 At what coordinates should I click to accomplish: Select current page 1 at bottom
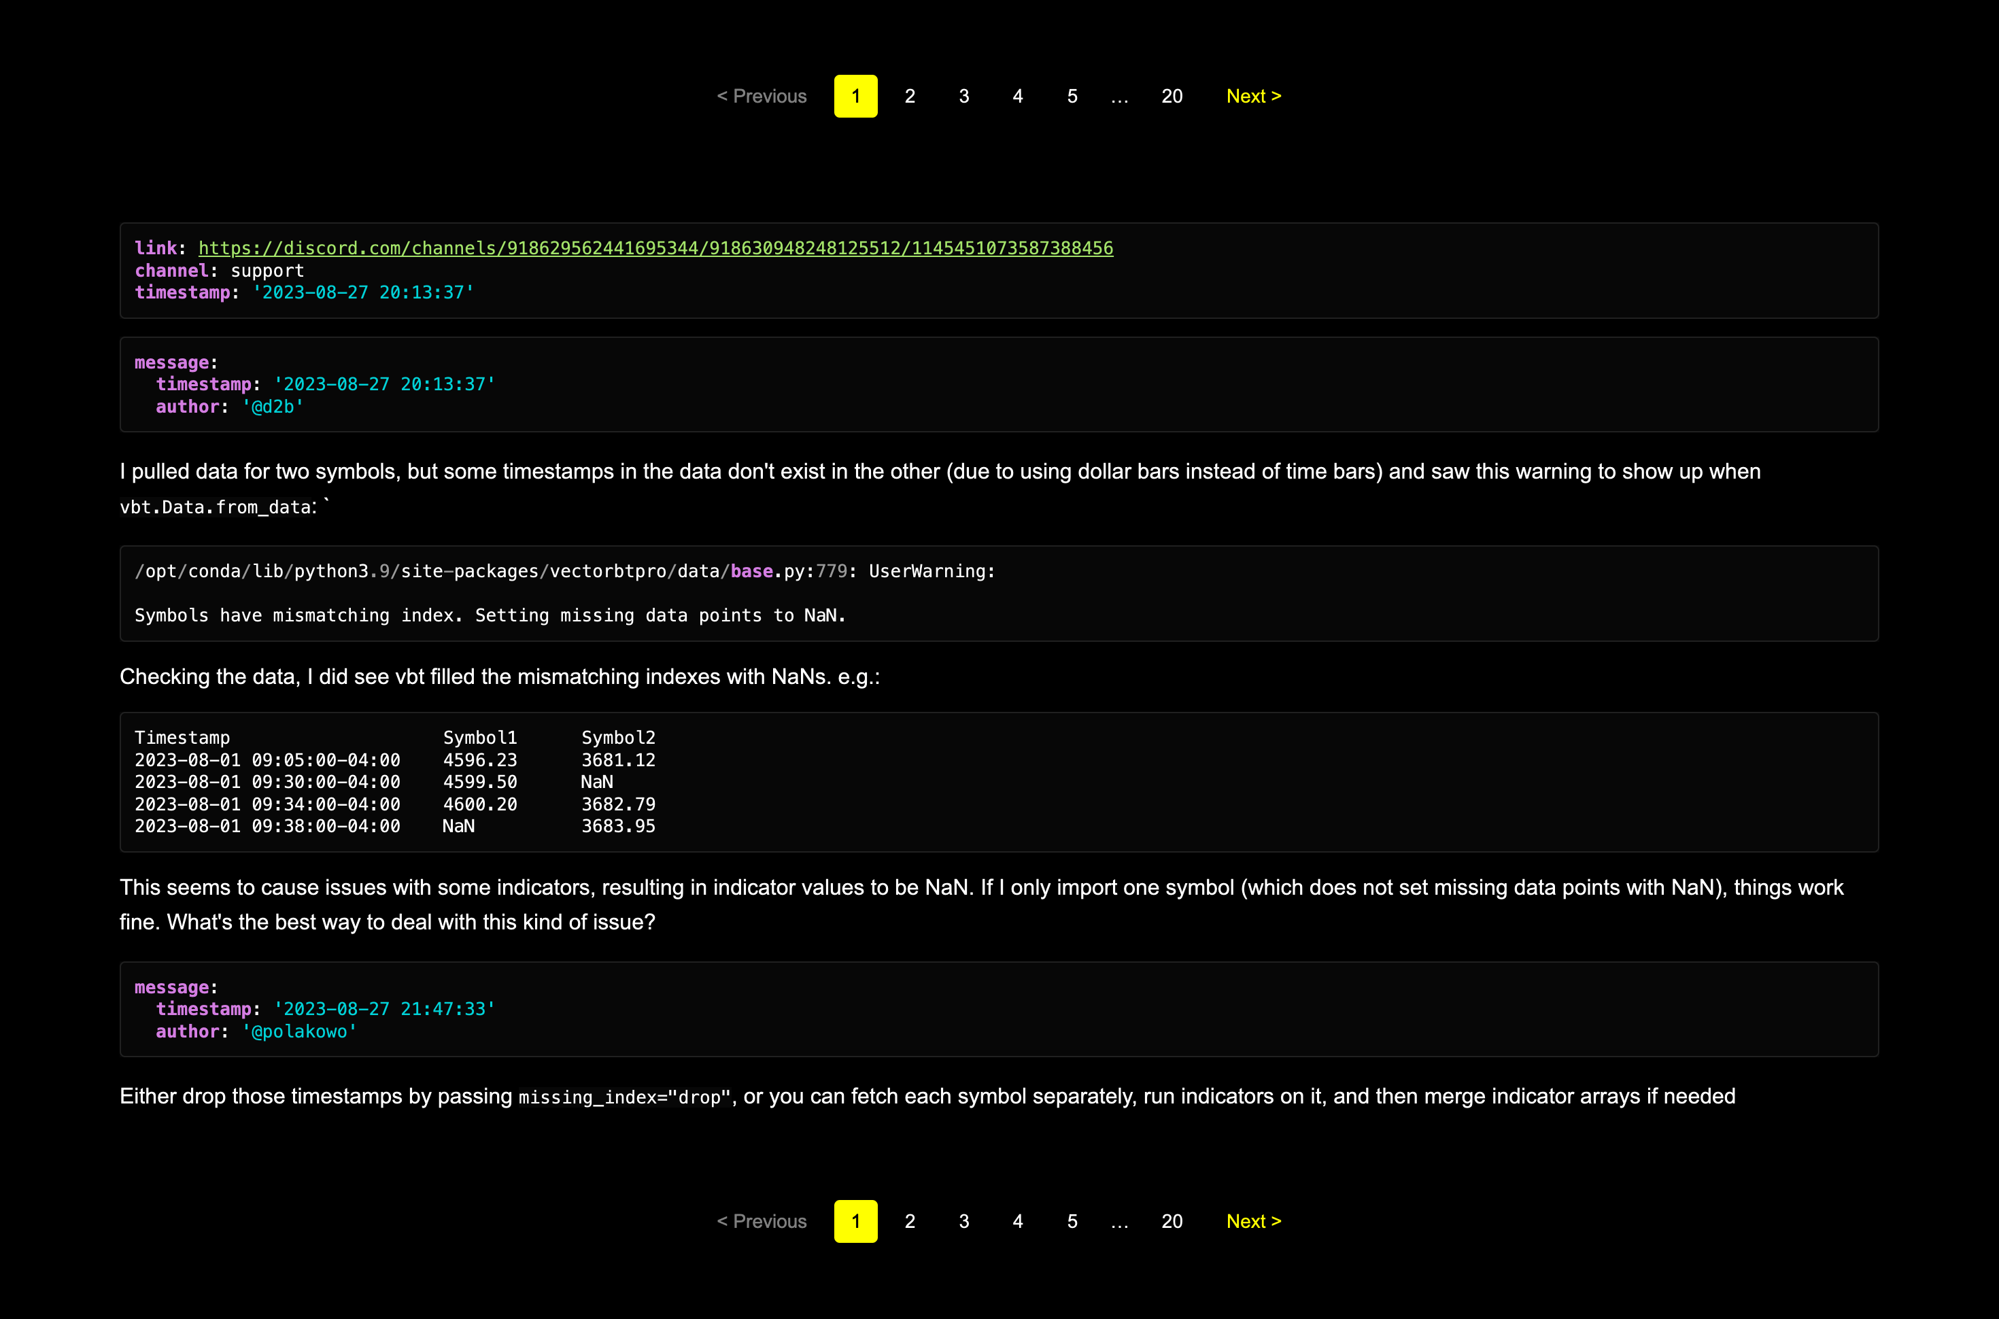[x=855, y=1220]
